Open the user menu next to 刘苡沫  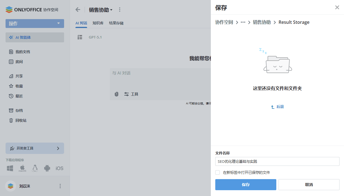tap(60, 186)
